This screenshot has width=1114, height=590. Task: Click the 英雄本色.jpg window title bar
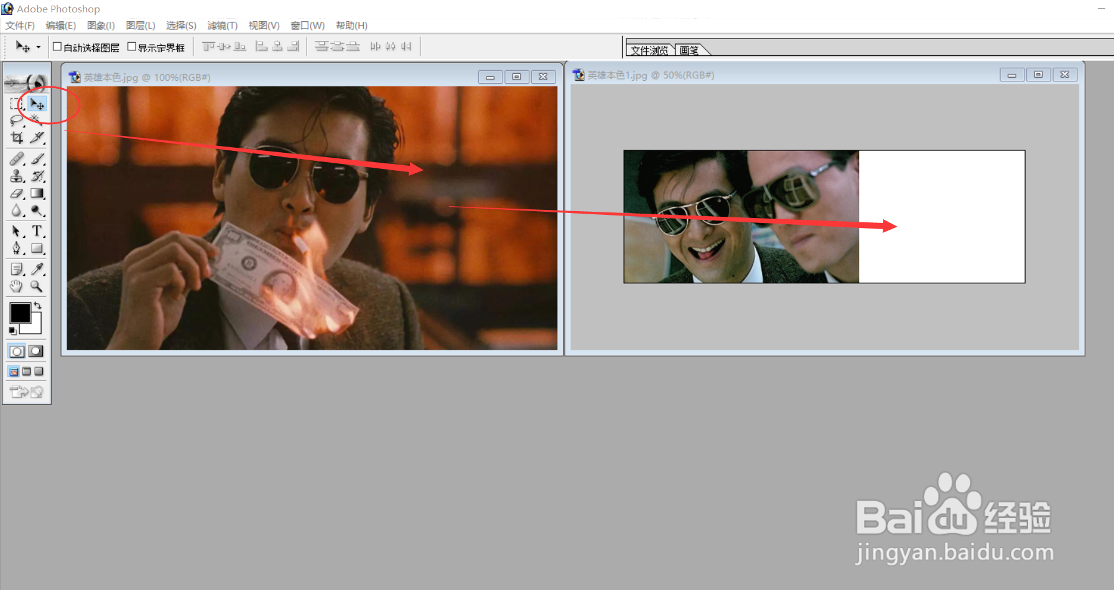(312, 77)
